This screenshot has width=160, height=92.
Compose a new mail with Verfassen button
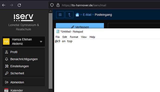[x=80, y=26]
